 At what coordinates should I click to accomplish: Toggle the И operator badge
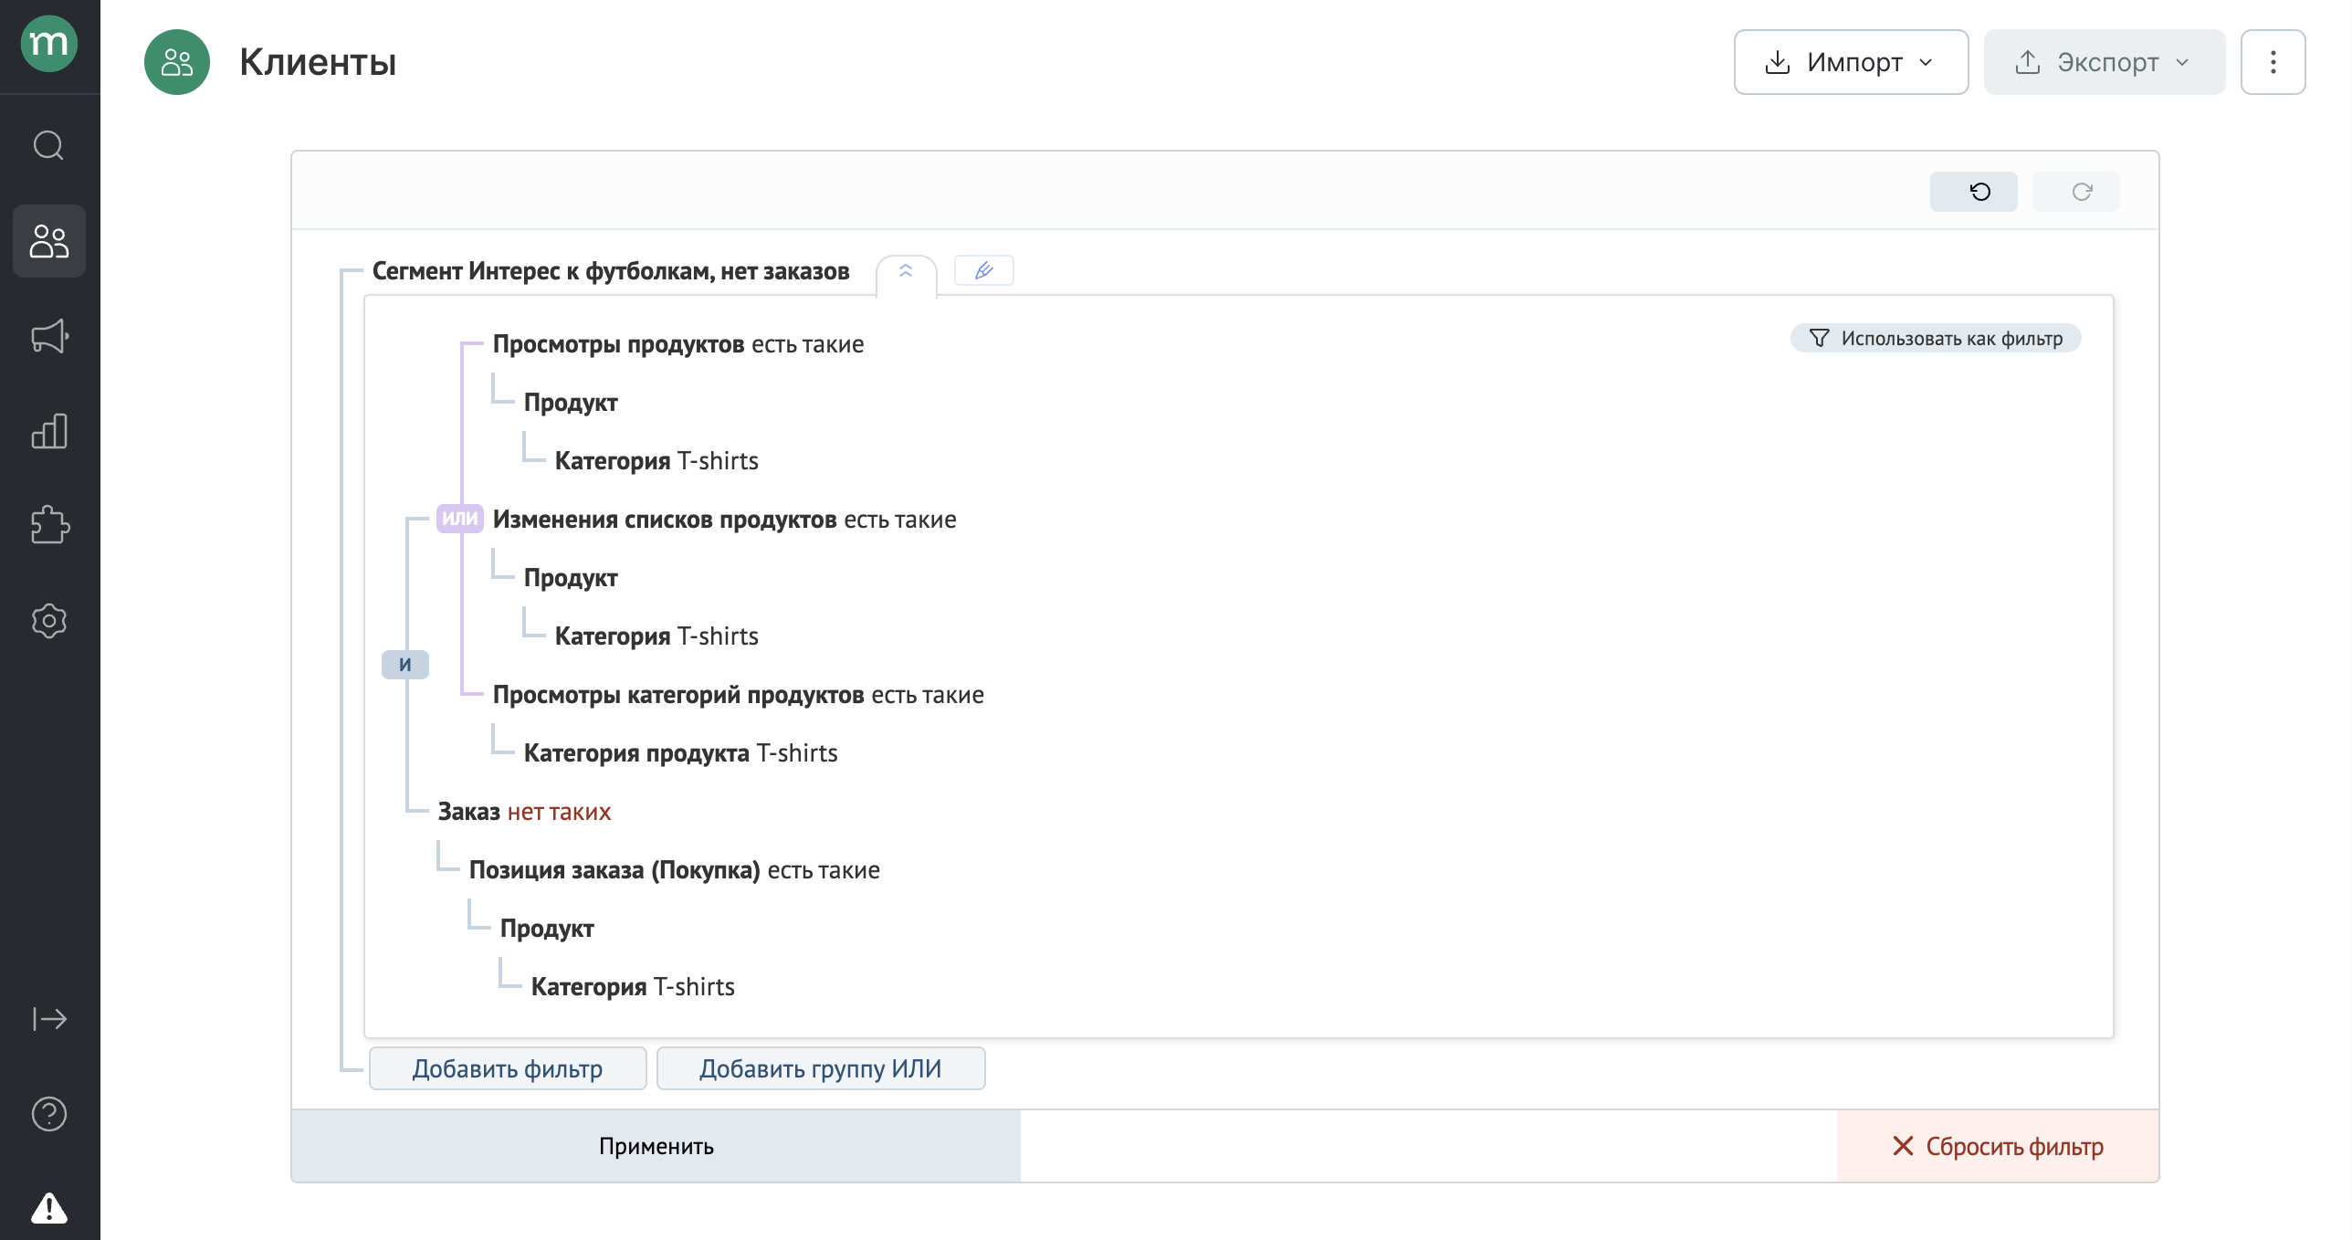[404, 665]
